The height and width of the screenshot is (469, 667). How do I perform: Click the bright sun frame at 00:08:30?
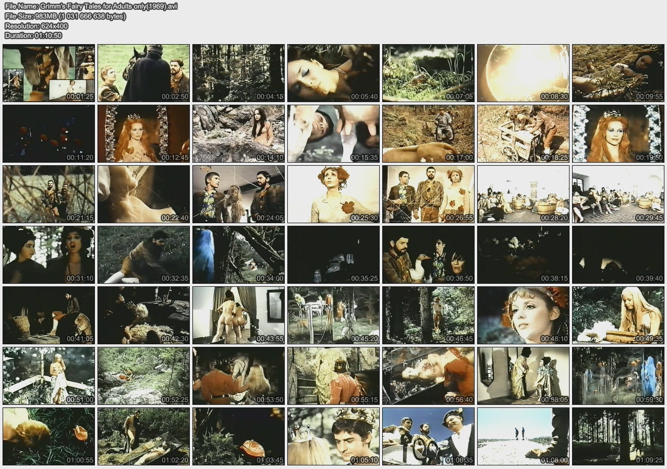[x=523, y=73]
